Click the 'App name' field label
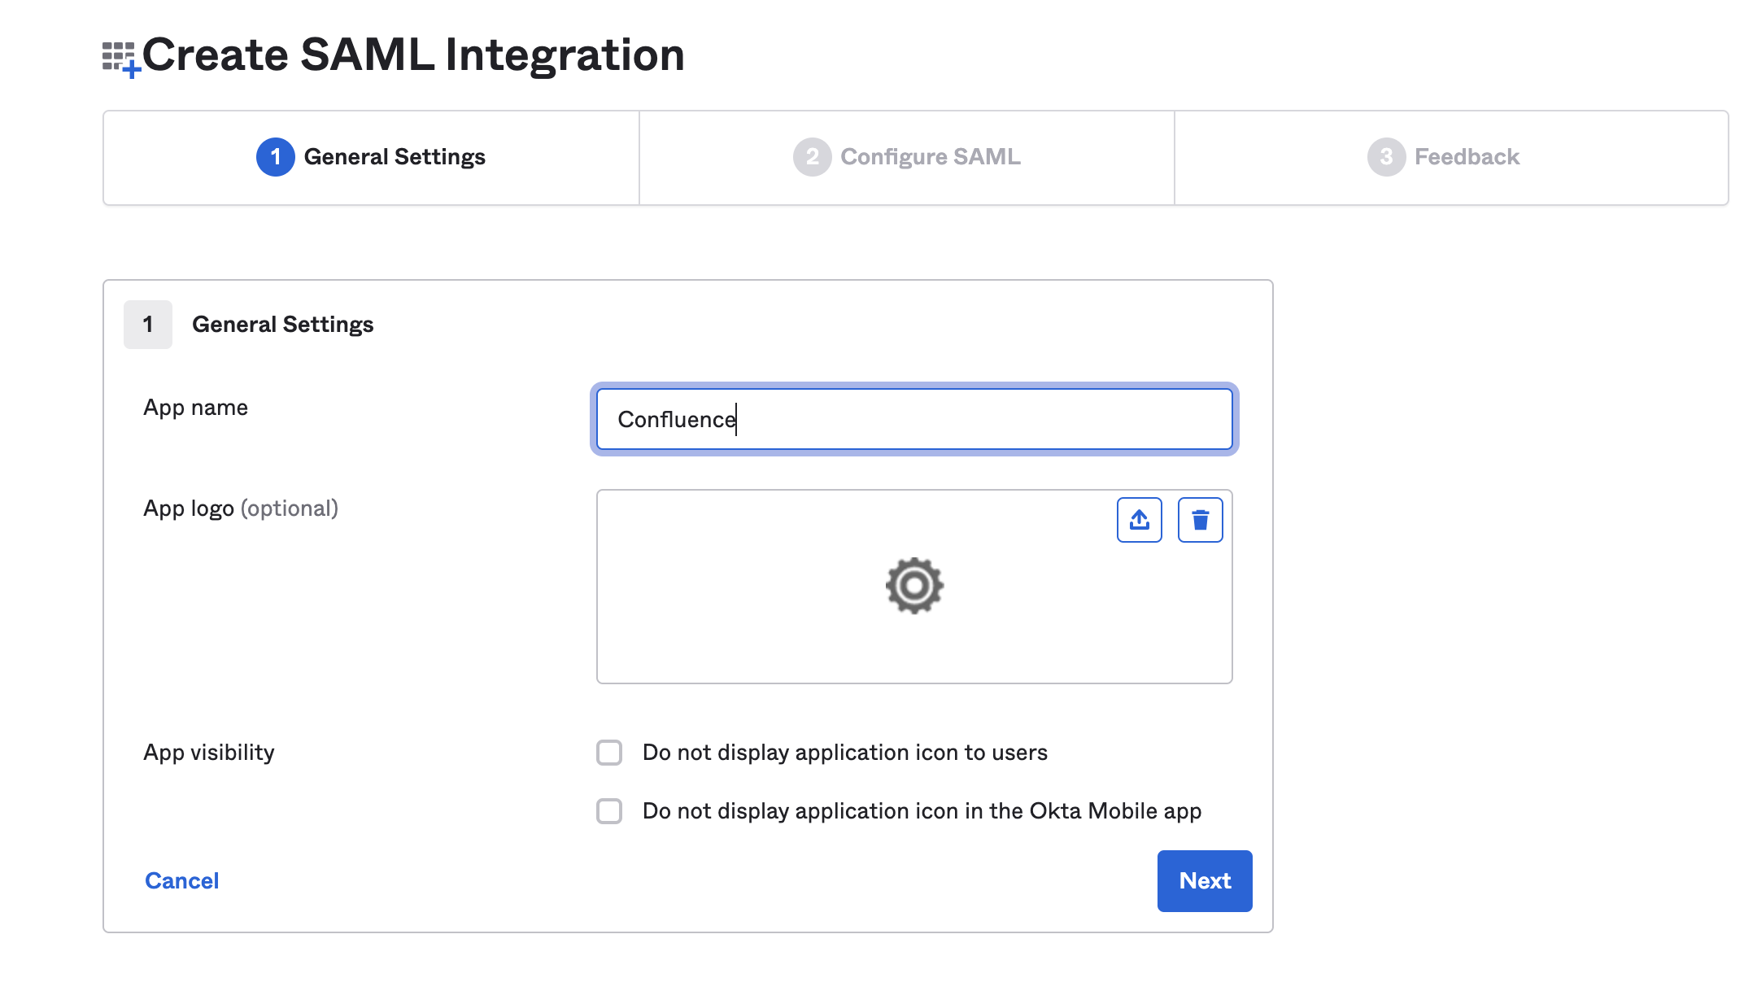 pyautogui.click(x=195, y=408)
